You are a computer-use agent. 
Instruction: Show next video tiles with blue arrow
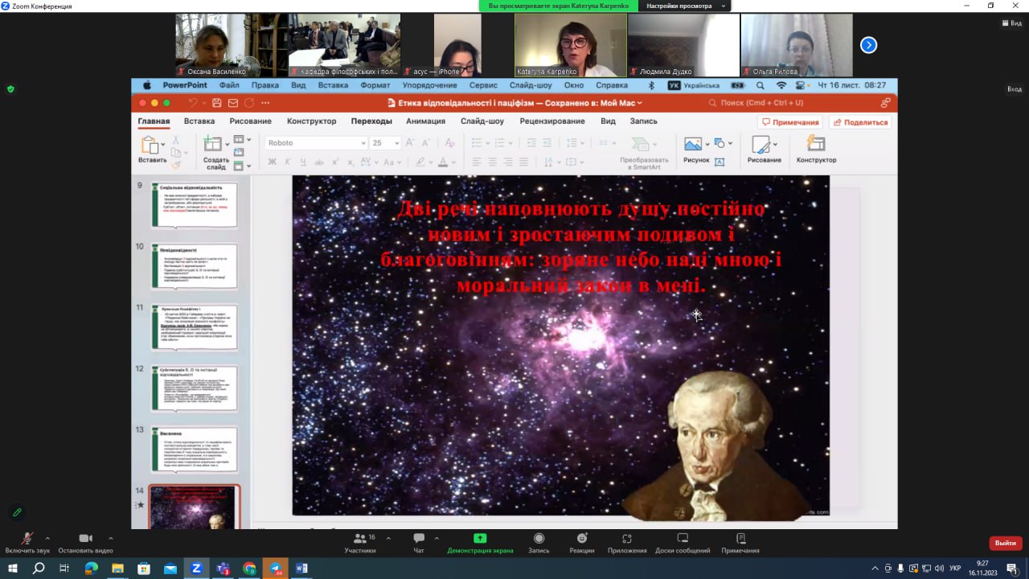click(x=868, y=45)
